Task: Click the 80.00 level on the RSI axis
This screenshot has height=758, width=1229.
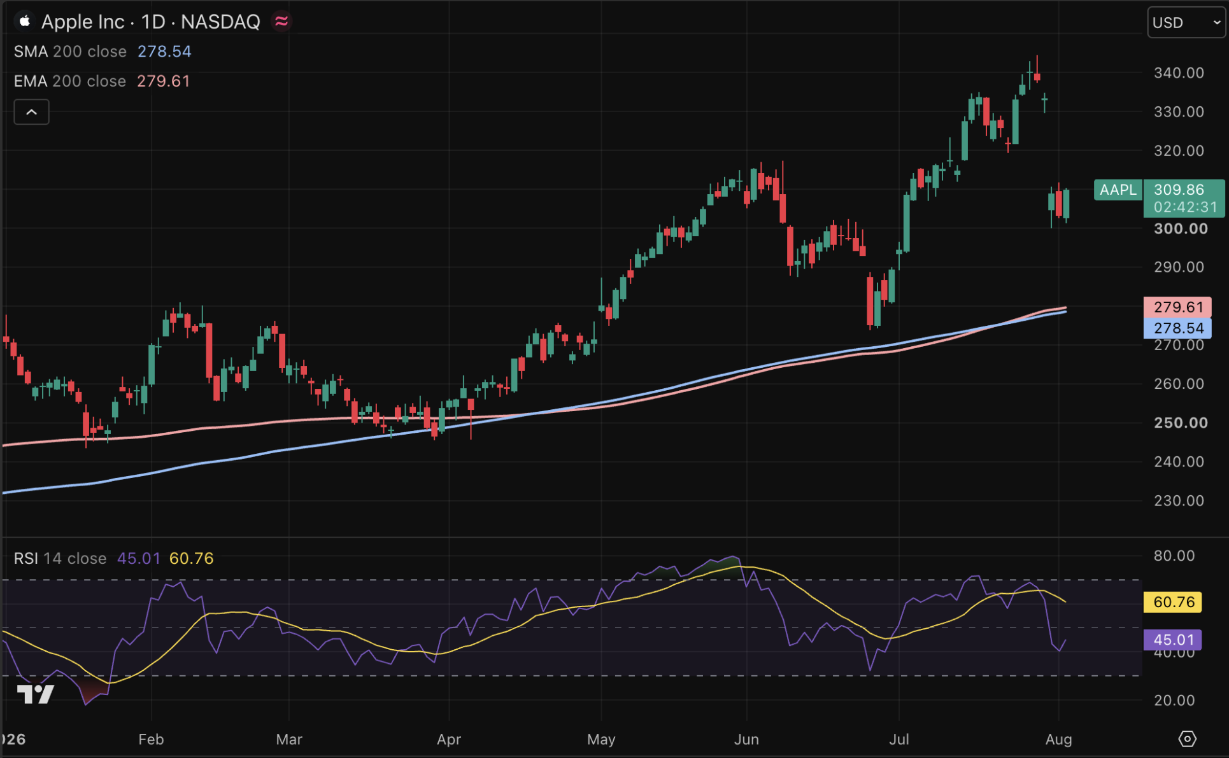Action: click(x=1174, y=556)
